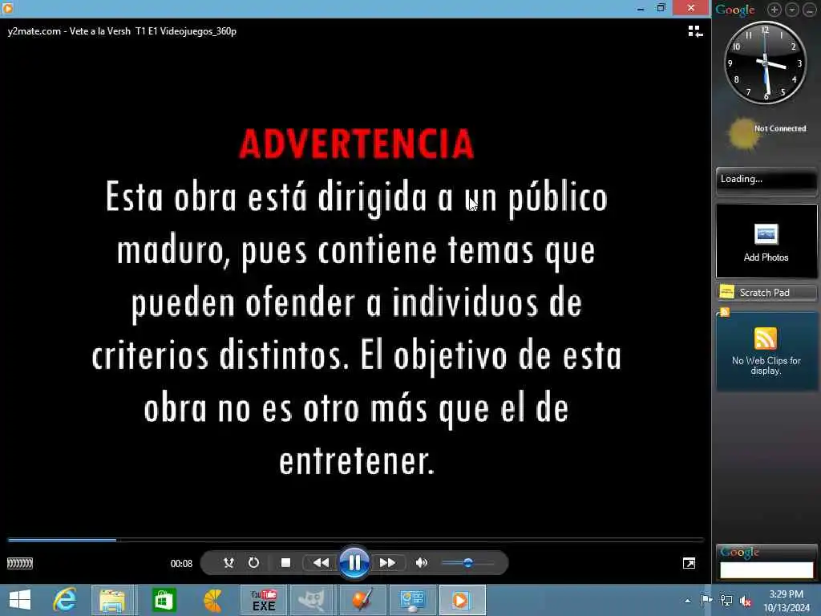
Task: Show hidden system tray icons
Action: (687, 601)
